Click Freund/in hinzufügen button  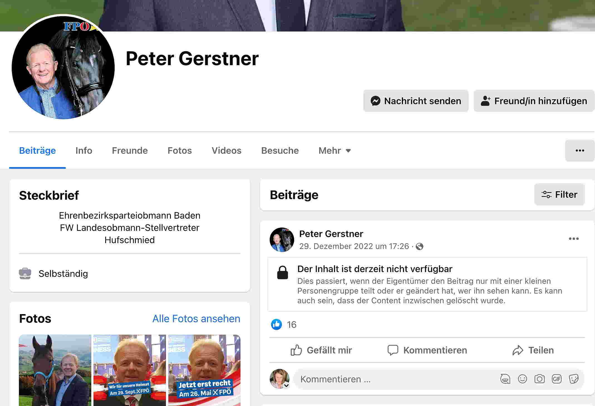(534, 101)
